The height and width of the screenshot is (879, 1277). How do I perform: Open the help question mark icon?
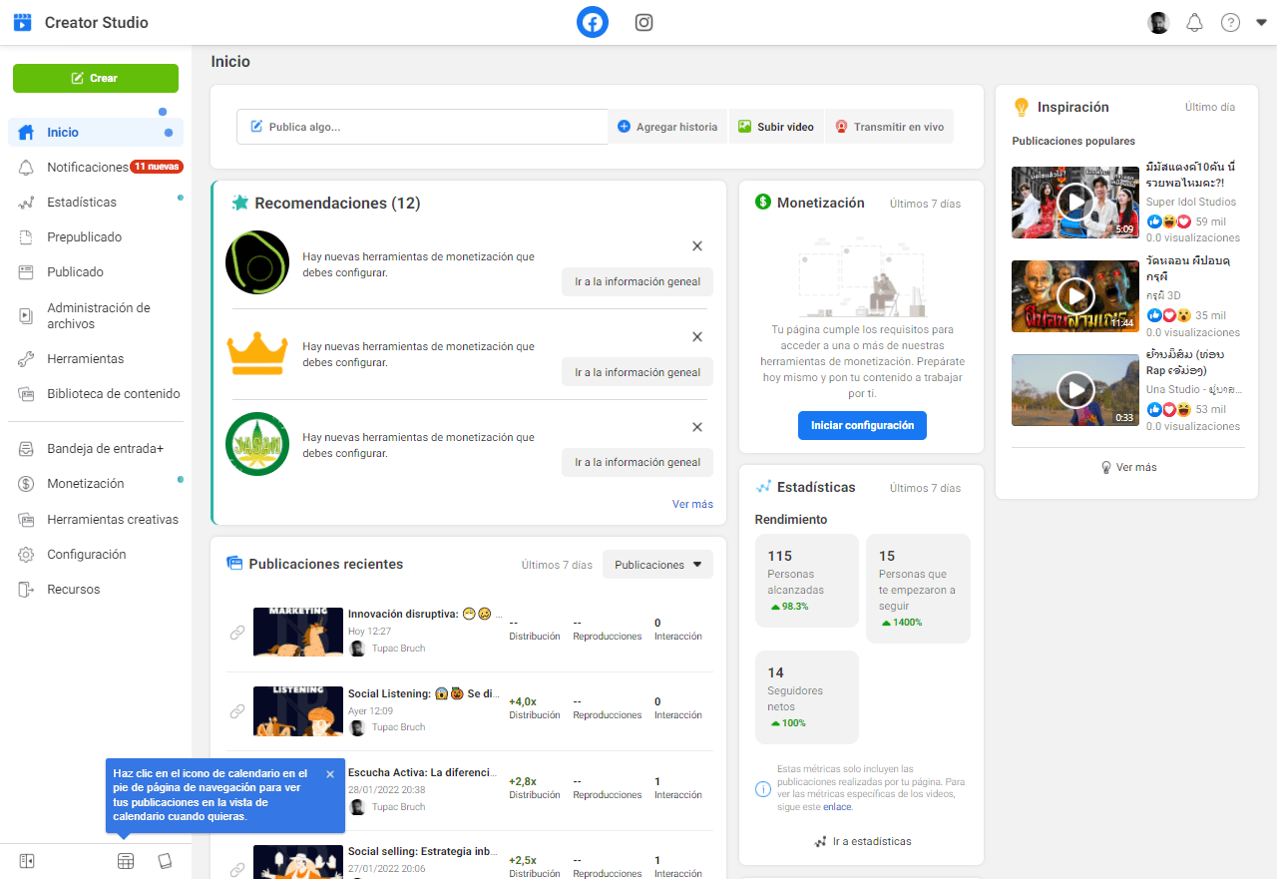click(1230, 23)
